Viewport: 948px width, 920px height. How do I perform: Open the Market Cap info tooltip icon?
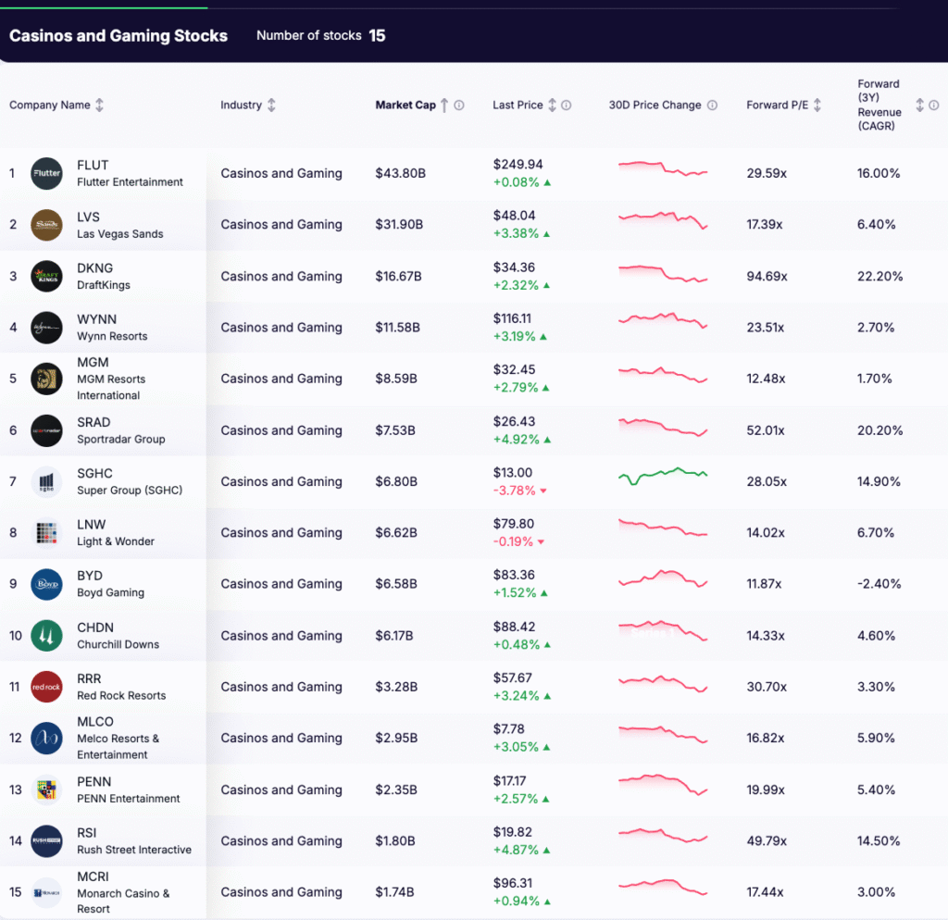[459, 105]
